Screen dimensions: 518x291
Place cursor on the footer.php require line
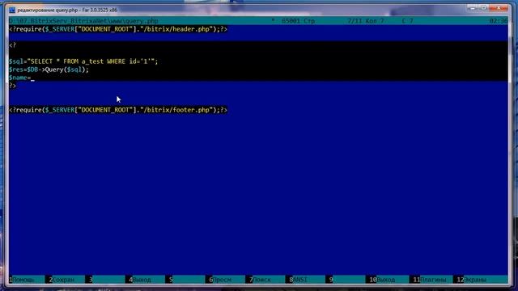[118, 110]
